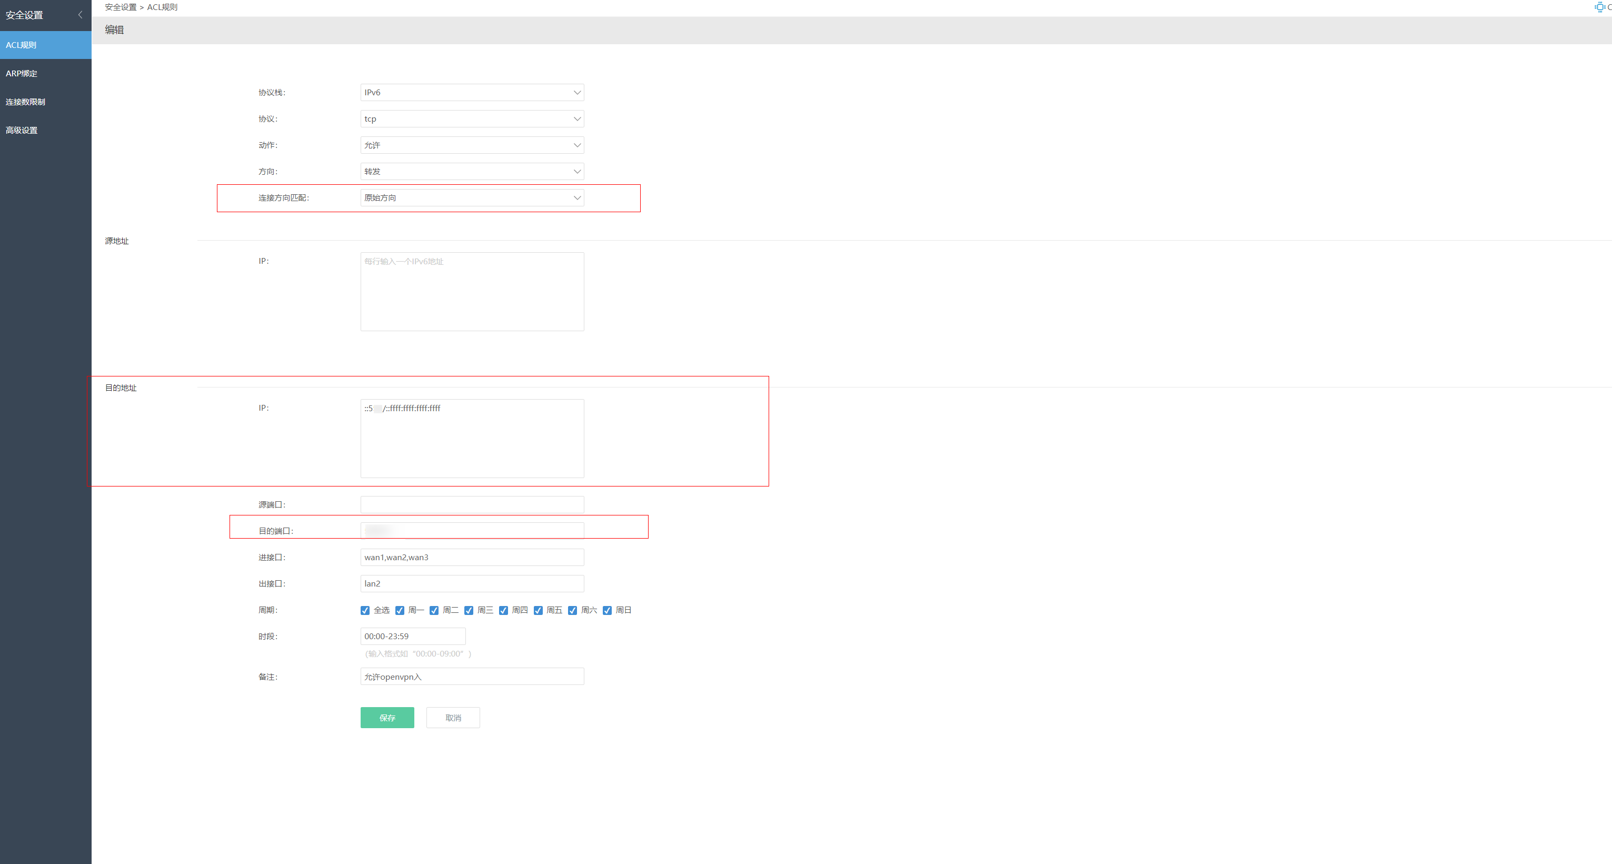The image size is (1612, 864).
Task: Open the ARP绑定 menu item
Action: (22, 73)
